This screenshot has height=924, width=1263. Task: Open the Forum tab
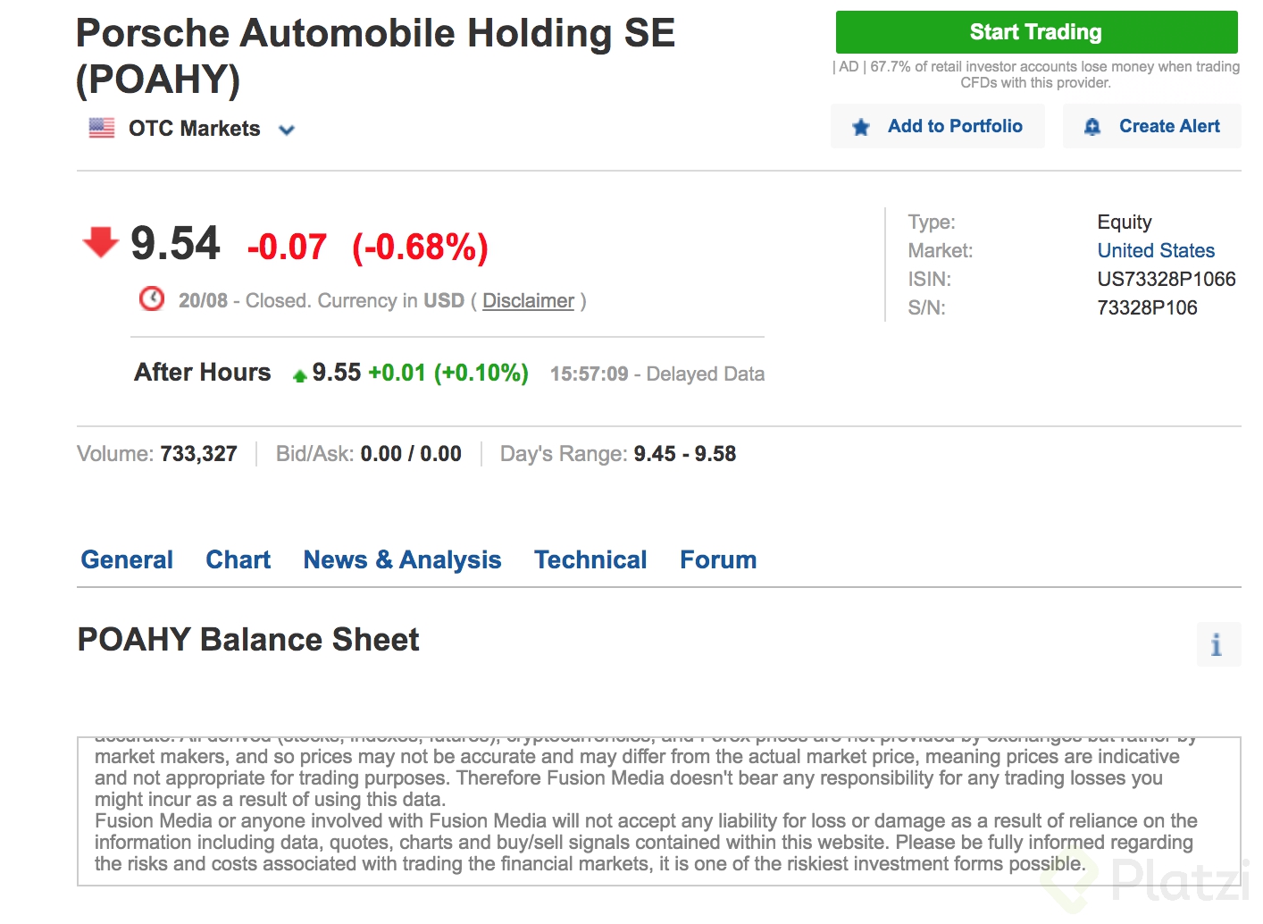coord(718,559)
